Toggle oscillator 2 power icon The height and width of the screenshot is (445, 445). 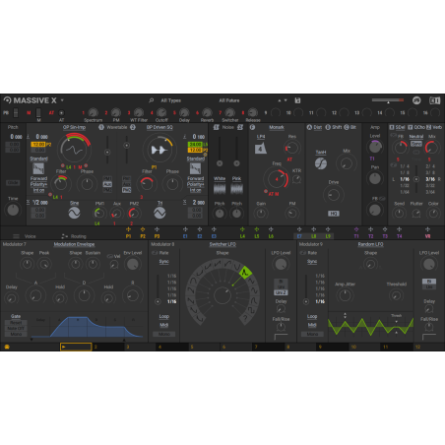pos(133,127)
